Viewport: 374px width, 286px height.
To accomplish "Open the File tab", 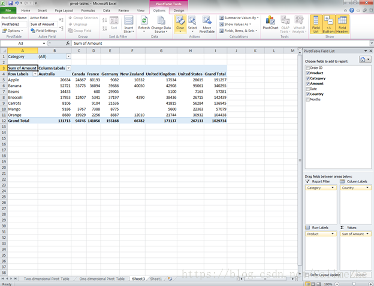I will (8, 11).
